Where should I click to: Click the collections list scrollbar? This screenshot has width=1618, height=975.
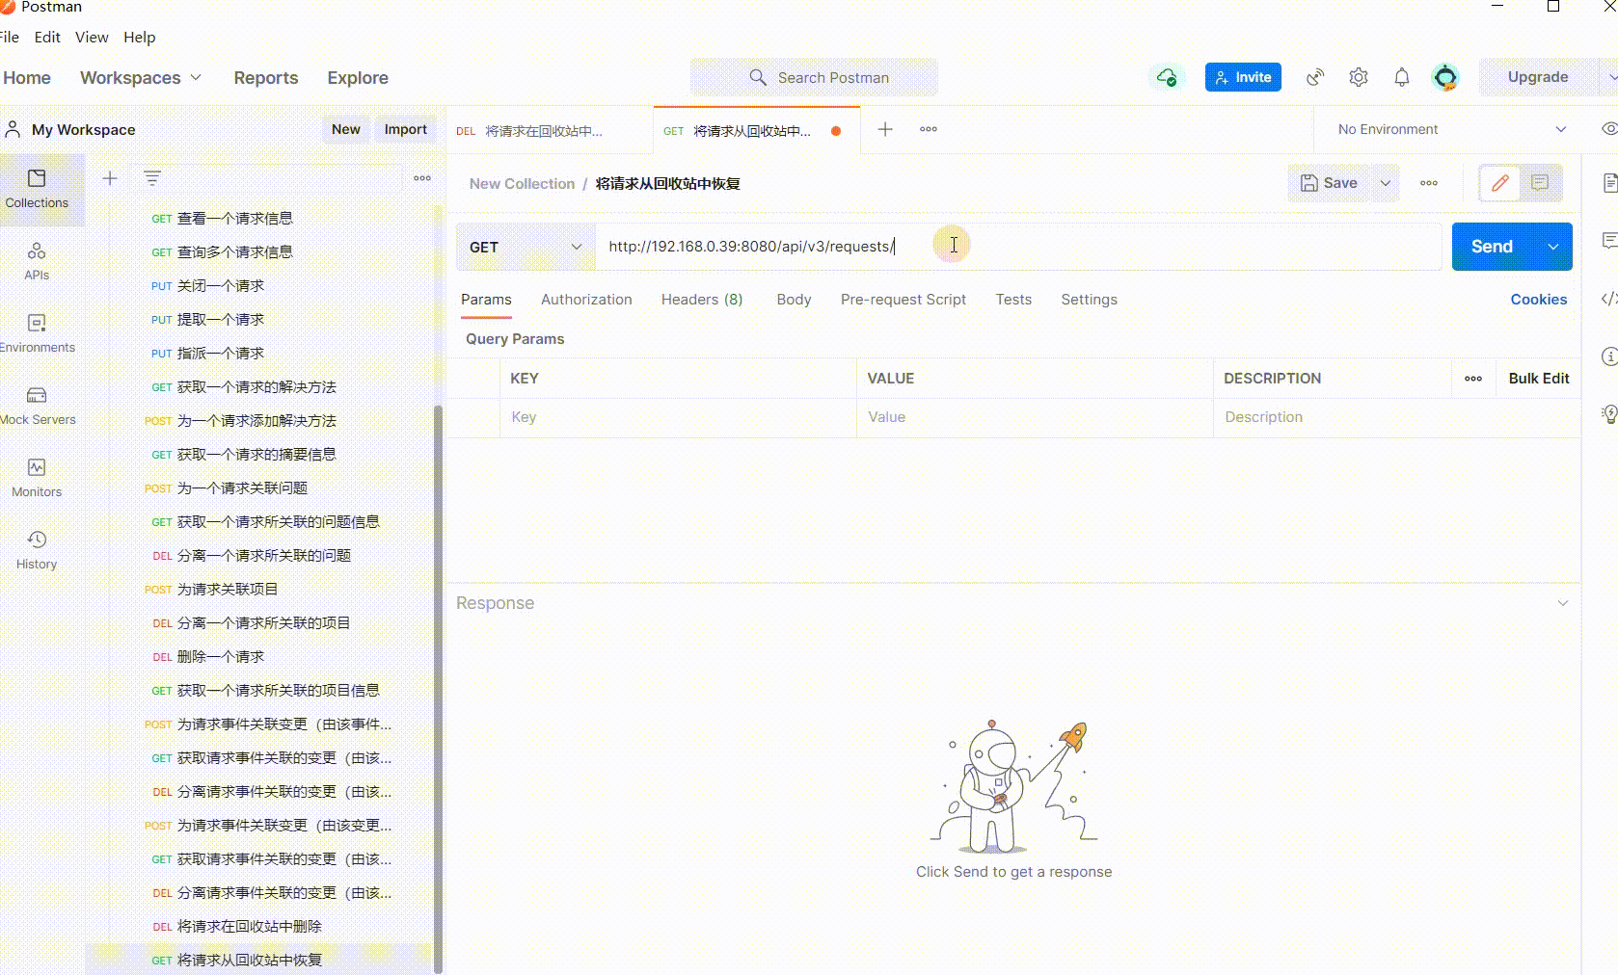click(438, 674)
